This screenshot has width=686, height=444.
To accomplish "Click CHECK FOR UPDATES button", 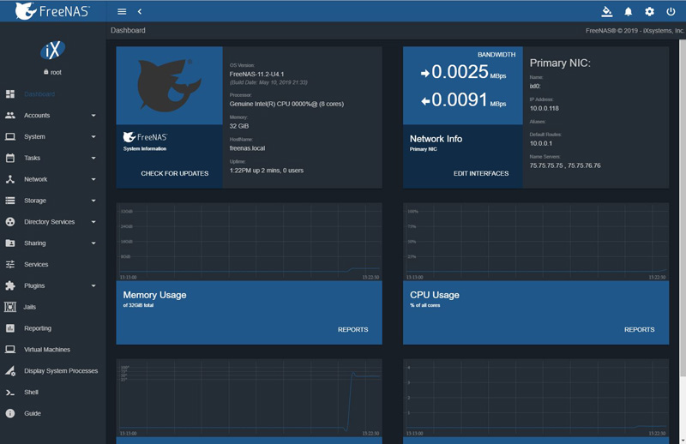I will [x=175, y=173].
